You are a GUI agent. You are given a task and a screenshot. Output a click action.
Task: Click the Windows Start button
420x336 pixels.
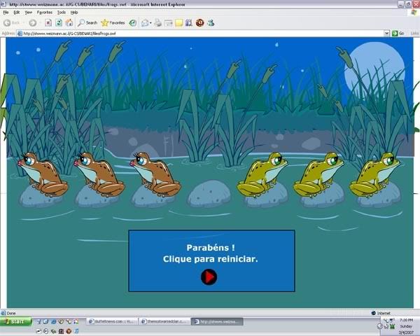16,321
